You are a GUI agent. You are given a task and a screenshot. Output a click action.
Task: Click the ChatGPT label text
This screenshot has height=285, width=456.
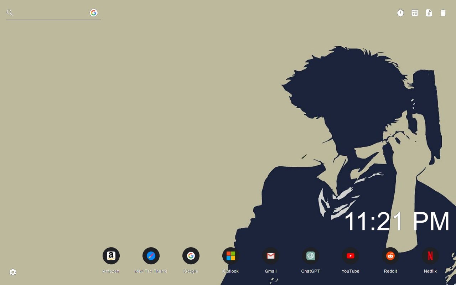click(x=311, y=271)
